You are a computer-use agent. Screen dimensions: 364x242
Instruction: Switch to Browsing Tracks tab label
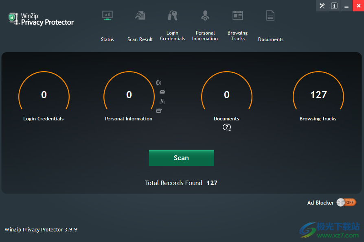tap(238, 36)
